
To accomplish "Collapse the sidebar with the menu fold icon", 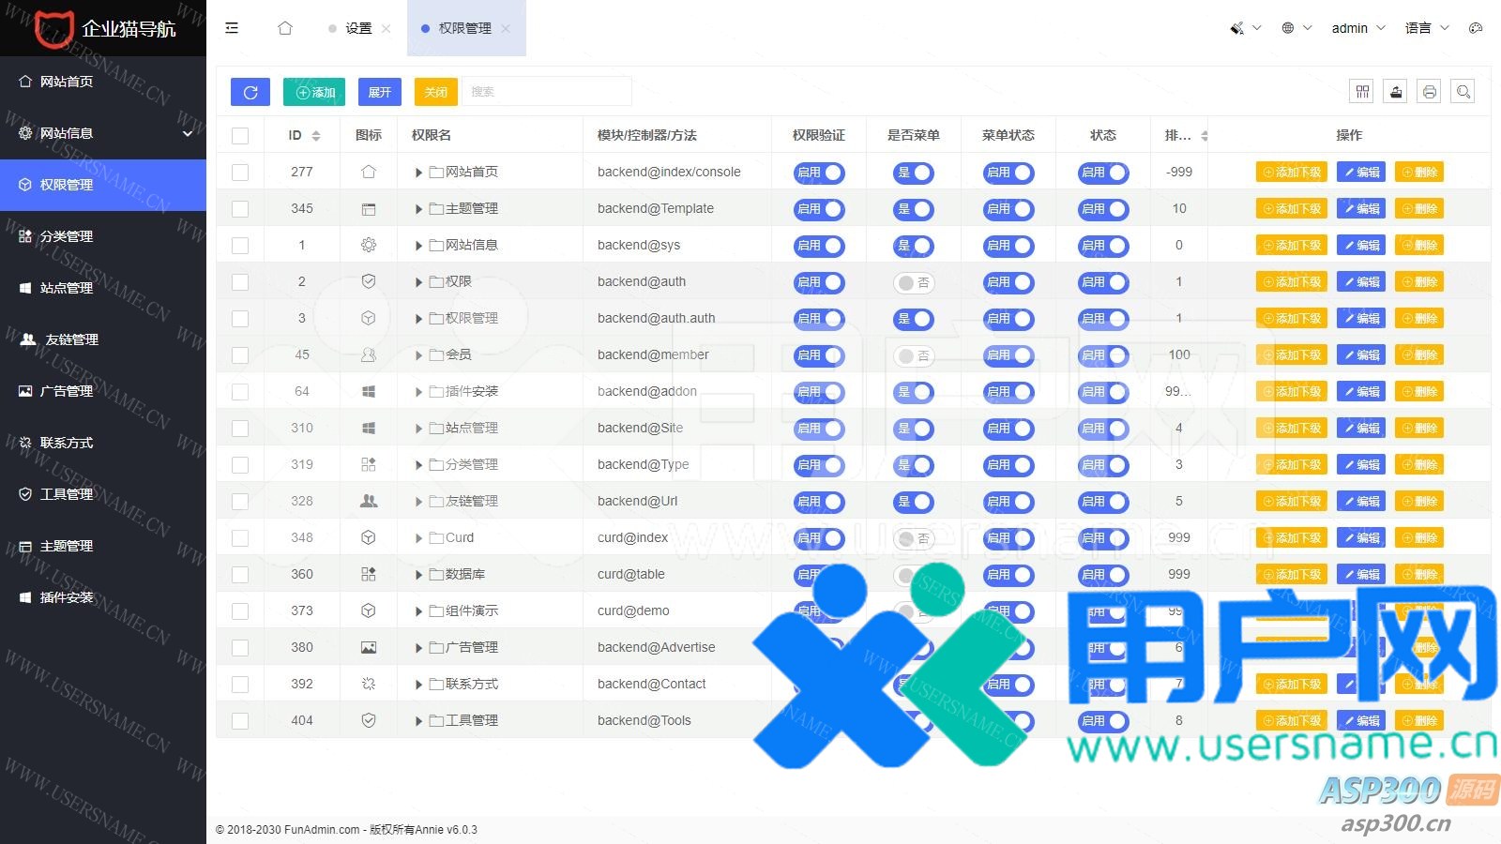I will pos(232,28).
